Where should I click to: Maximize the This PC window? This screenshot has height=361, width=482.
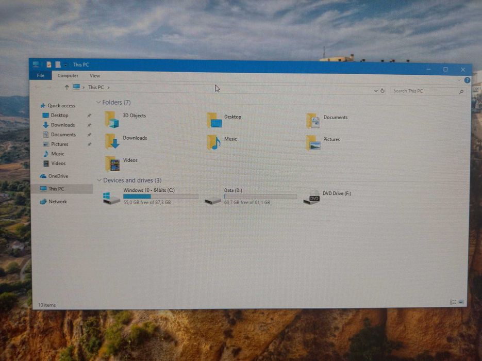click(x=445, y=70)
